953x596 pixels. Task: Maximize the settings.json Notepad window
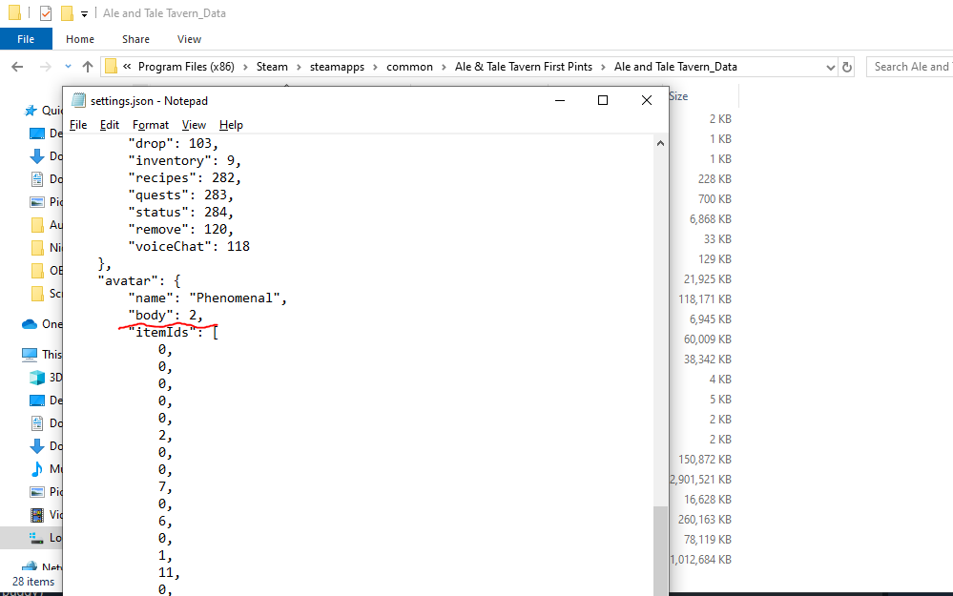click(602, 100)
